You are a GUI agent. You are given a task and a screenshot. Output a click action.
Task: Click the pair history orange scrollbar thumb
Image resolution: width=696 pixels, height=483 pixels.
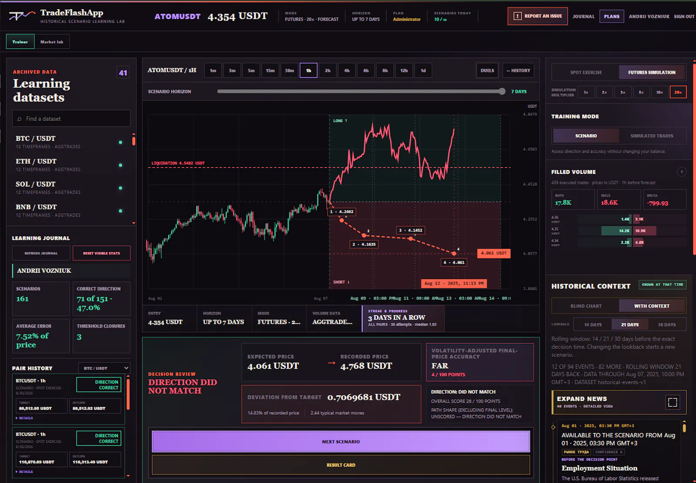(x=128, y=394)
